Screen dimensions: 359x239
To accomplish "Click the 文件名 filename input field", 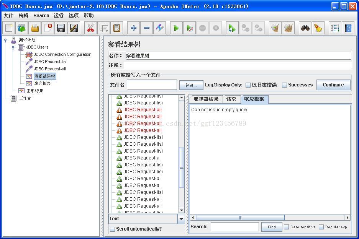I will coord(152,85).
